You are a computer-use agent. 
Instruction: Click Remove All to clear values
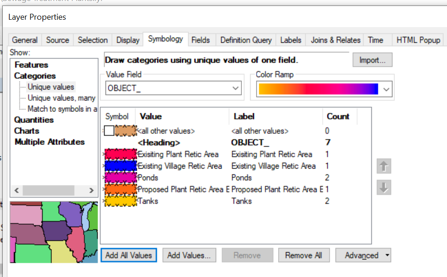[304, 255]
